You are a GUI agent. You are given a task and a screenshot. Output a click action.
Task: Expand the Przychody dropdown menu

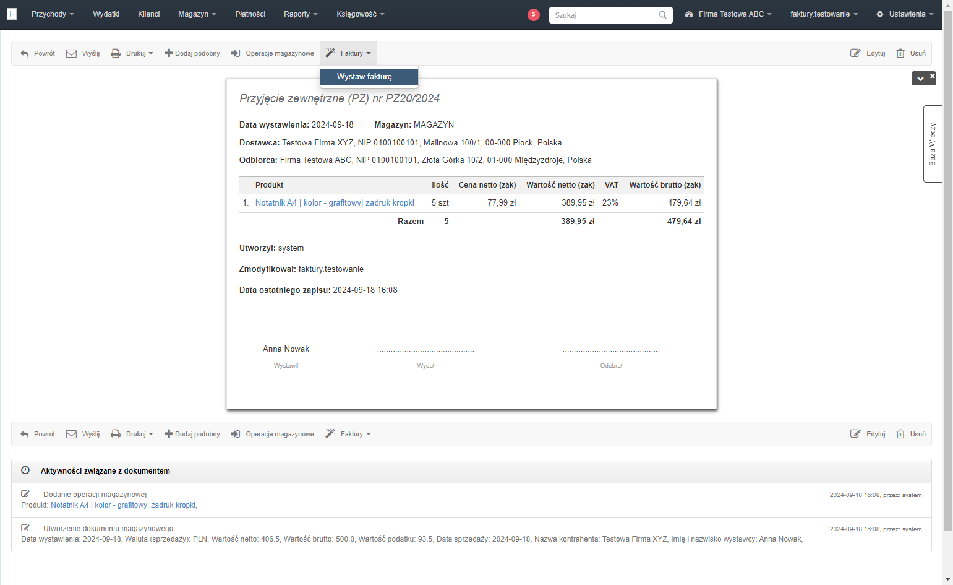coord(53,14)
